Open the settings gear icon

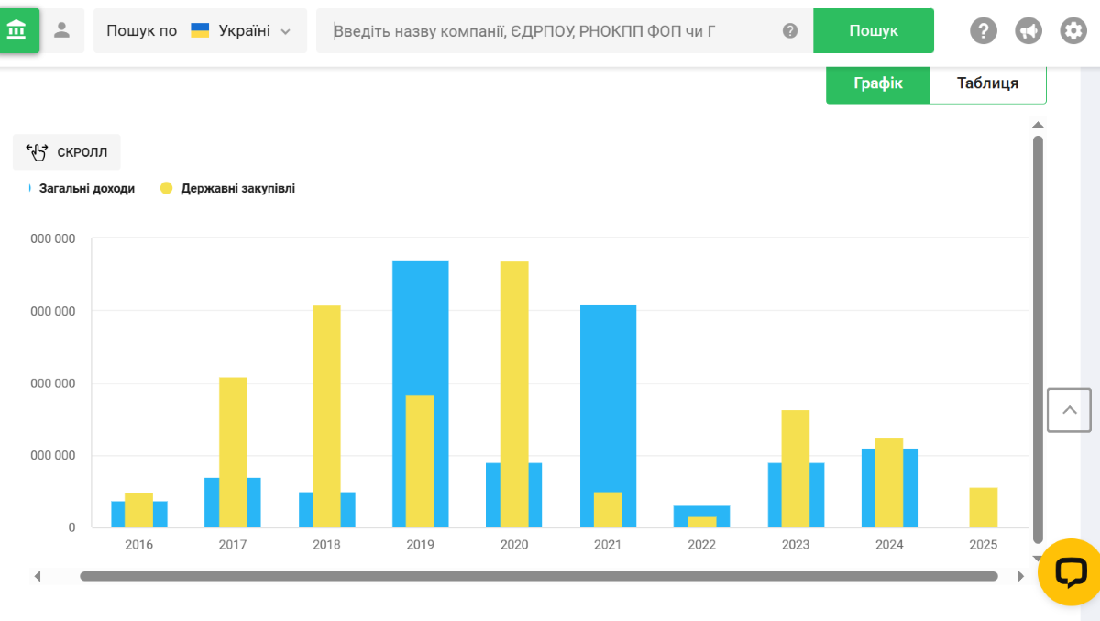pos(1073,31)
